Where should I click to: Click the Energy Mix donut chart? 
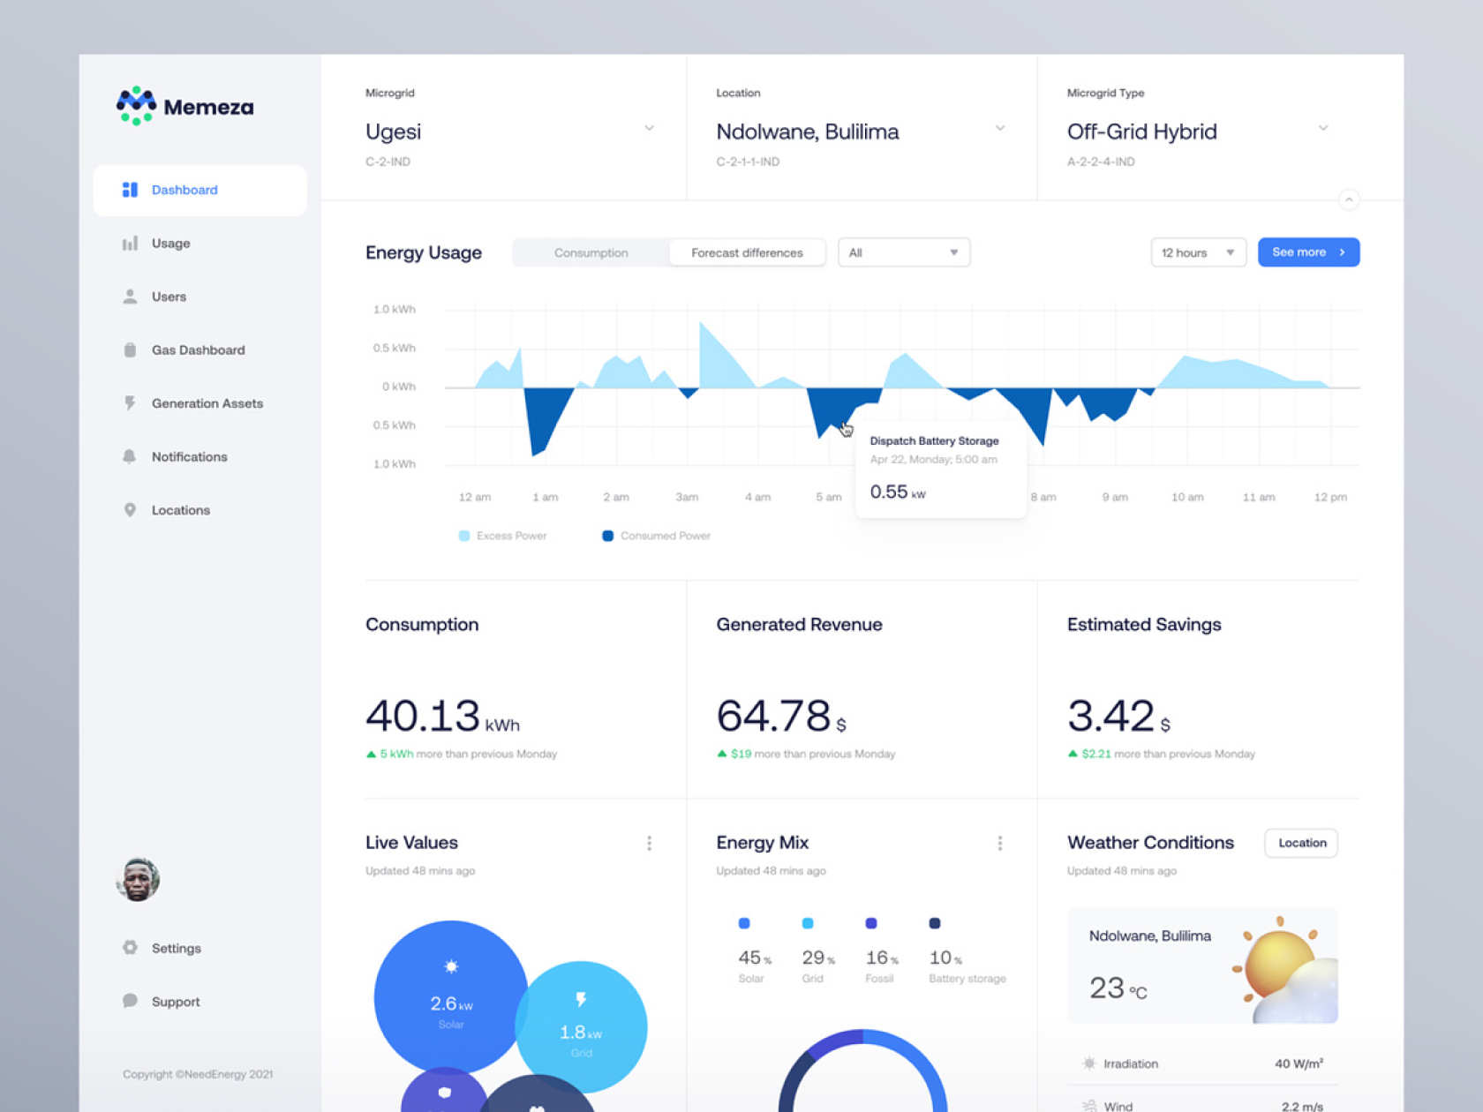coord(862,1071)
